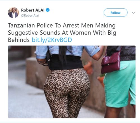Click the black top in photo

(65, 62)
